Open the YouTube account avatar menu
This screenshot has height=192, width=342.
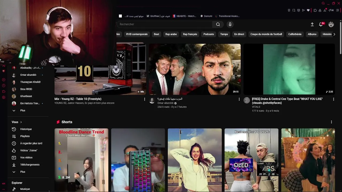(x=331, y=24)
